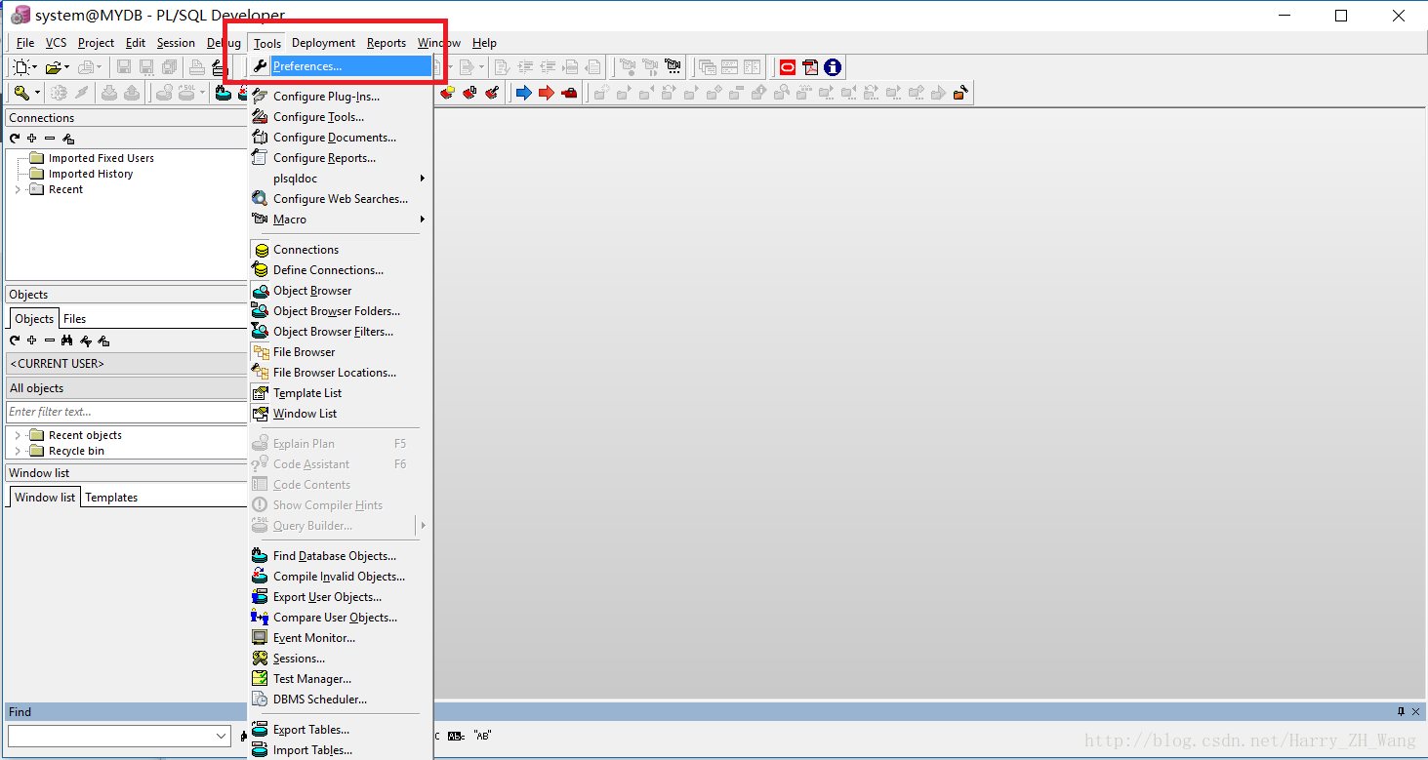Open the VCS menu
Screen dimensions: 1428x760
(x=57, y=43)
